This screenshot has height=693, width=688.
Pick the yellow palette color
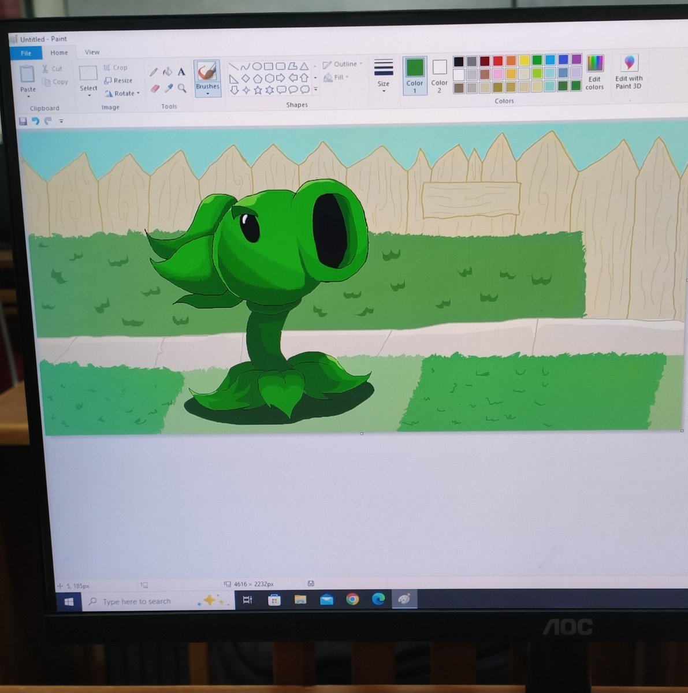tap(524, 60)
